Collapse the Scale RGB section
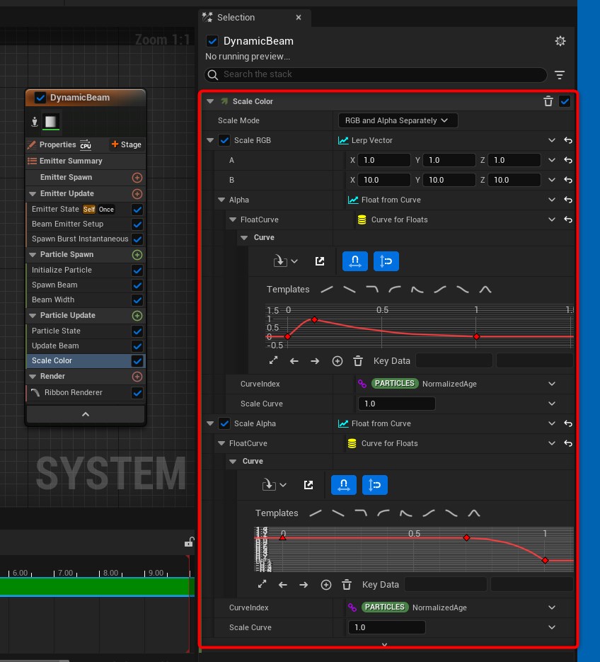The width and height of the screenshot is (600, 662). pyautogui.click(x=210, y=140)
